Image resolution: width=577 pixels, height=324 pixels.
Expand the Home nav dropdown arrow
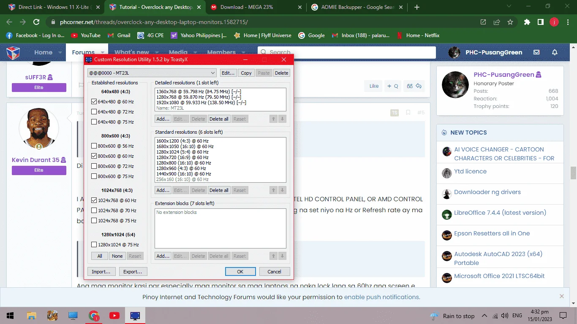(60, 53)
